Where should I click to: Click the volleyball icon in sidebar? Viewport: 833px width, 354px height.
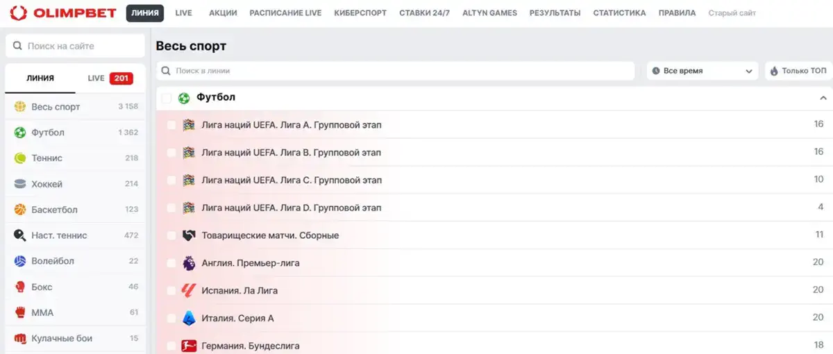[20, 261]
